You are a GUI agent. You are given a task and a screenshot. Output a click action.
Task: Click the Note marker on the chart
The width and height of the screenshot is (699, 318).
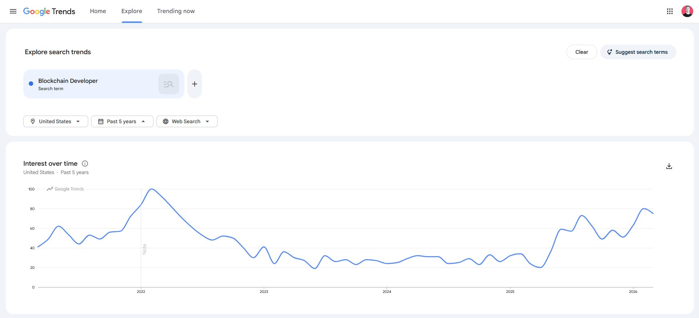(x=144, y=249)
